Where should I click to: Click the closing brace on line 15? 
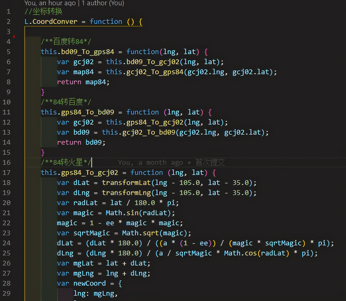43,152
